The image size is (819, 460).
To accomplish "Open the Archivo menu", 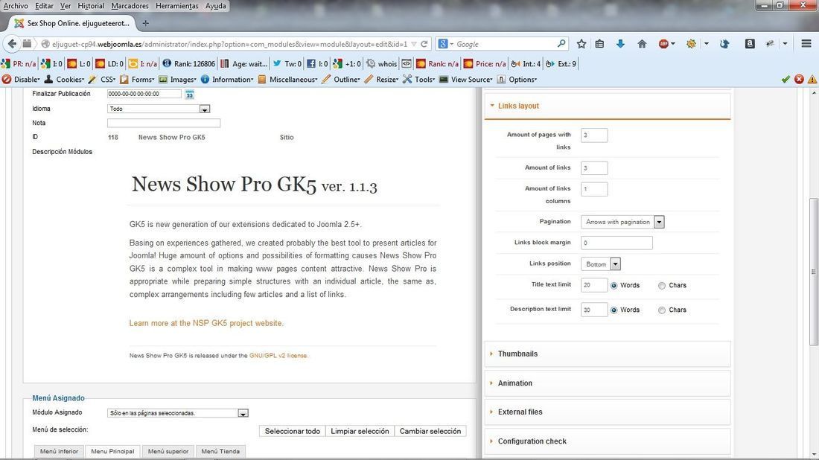I will (x=16, y=6).
